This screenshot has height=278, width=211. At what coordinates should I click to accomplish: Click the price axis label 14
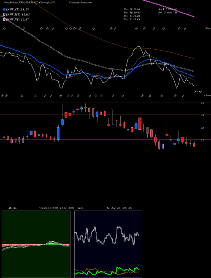click(x=202, y=103)
